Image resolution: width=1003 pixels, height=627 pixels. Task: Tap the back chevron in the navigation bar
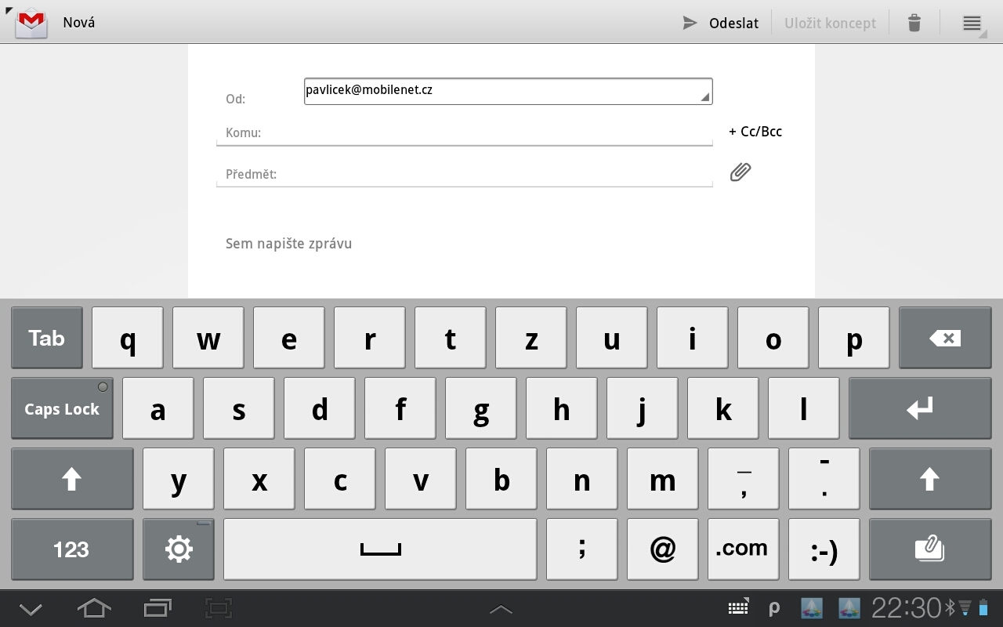pos(30,608)
